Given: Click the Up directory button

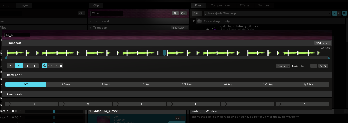Looking at the screenshot, I should pyautogui.click(x=196, y=13).
